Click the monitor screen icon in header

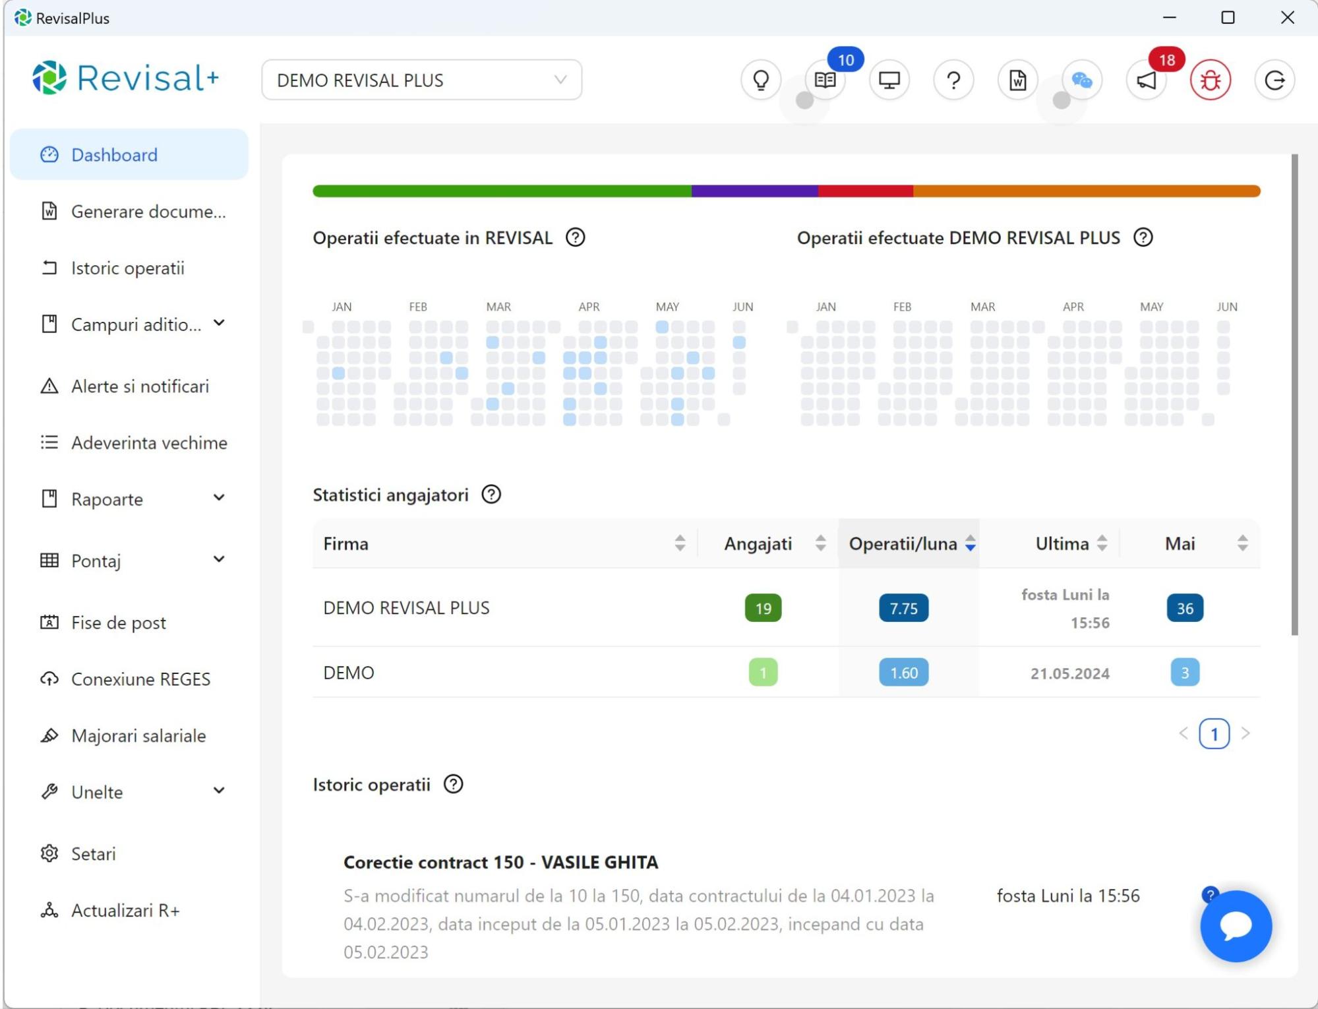[x=889, y=80]
